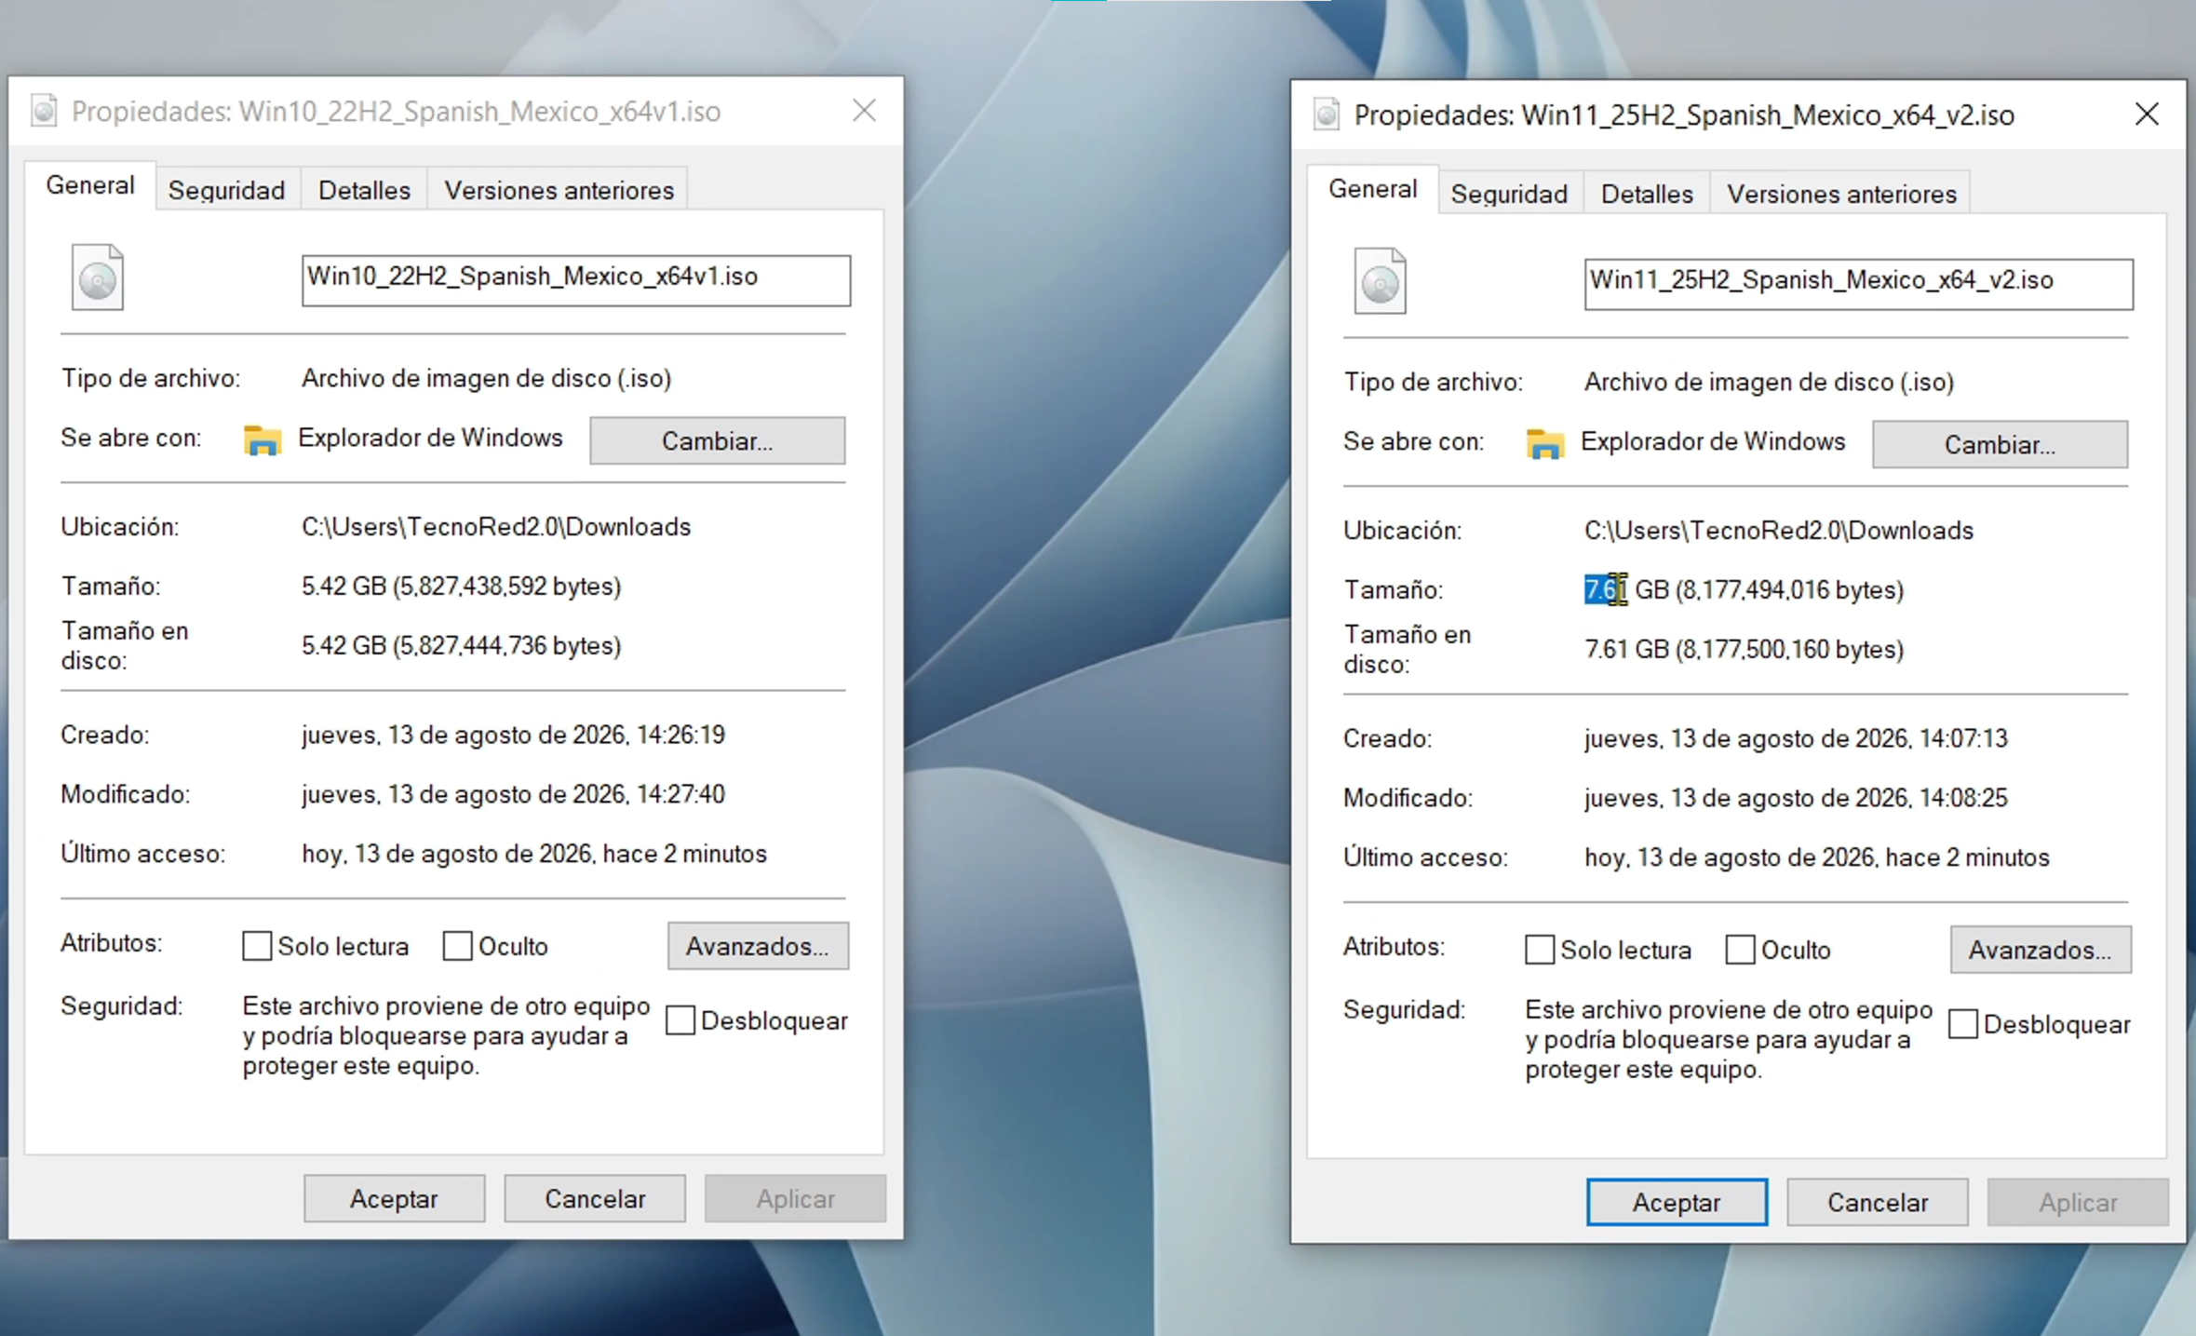Click Aceptar in Win10 properties window
The width and height of the screenshot is (2196, 1336).
click(394, 1198)
